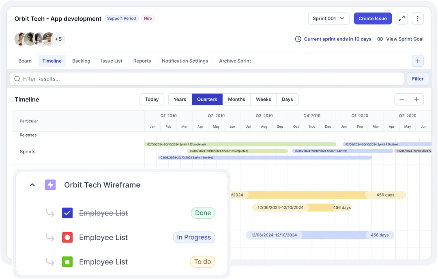The height and width of the screenshot is (279, 438).
Task: Open the Sprint 001 dropdown
Action: point(328,19)
